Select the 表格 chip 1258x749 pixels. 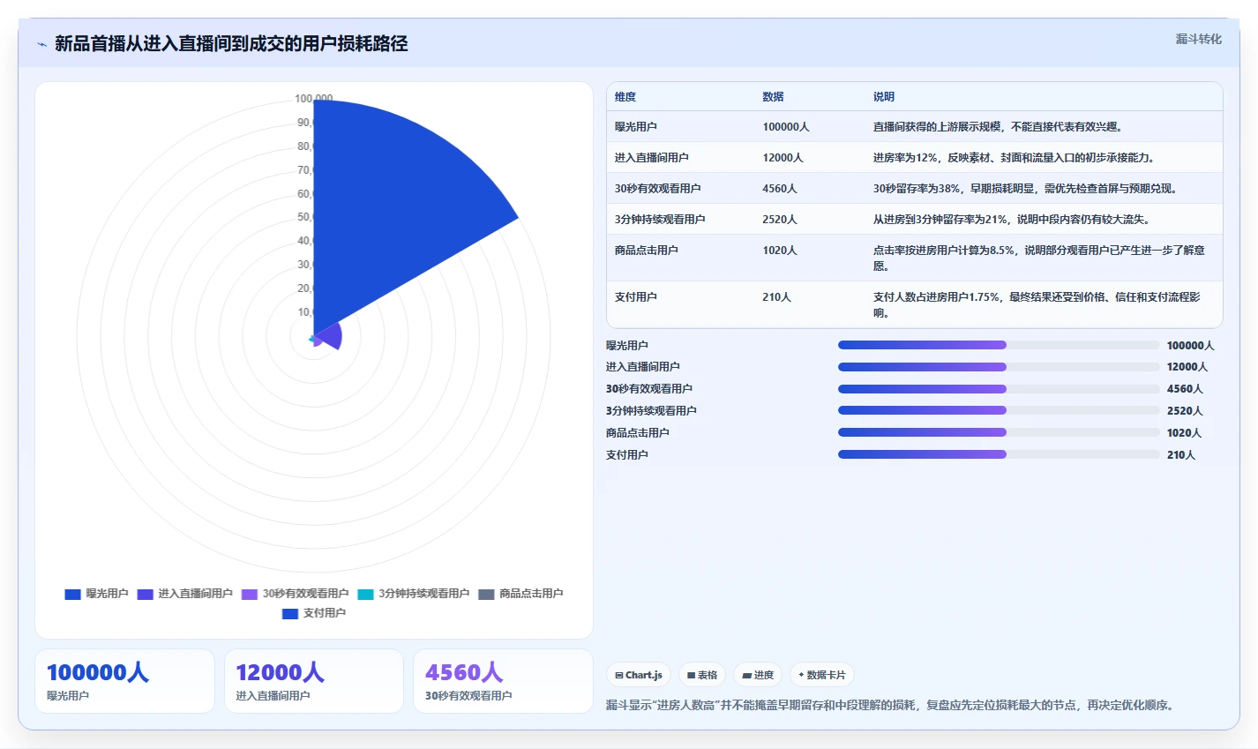(702, 675)
